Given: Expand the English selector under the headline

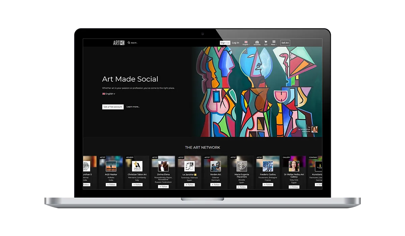Looking at the screenshot, I should (109, 94).
